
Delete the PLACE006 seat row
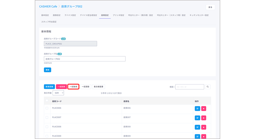pyautogui.click(x=203, y=109)
